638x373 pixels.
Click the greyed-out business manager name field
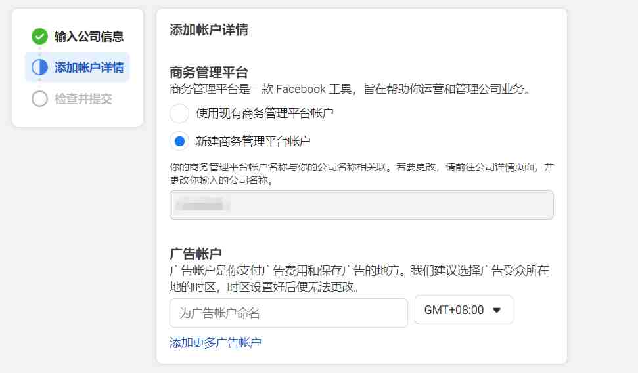[x=361, y=205]
